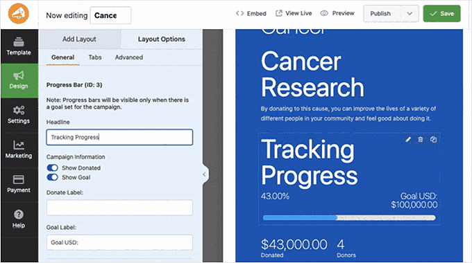Switch to the Advanced tab
Image resolution: width=472 pixels, height=263 pixels.
129,57
